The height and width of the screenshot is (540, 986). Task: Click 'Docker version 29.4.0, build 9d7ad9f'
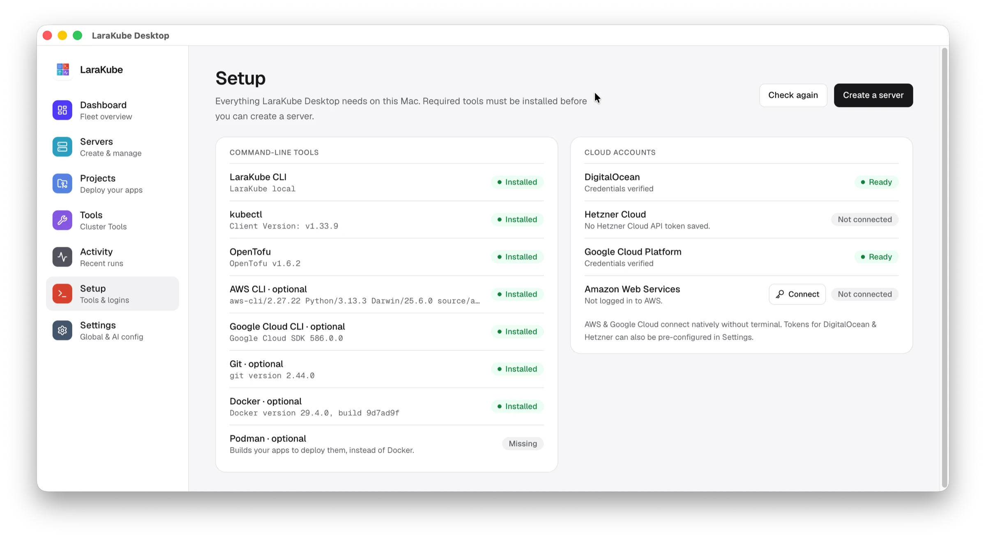[314, 413]
